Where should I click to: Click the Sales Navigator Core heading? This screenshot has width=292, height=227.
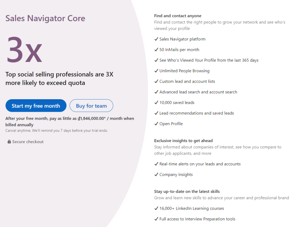(45, 18)
